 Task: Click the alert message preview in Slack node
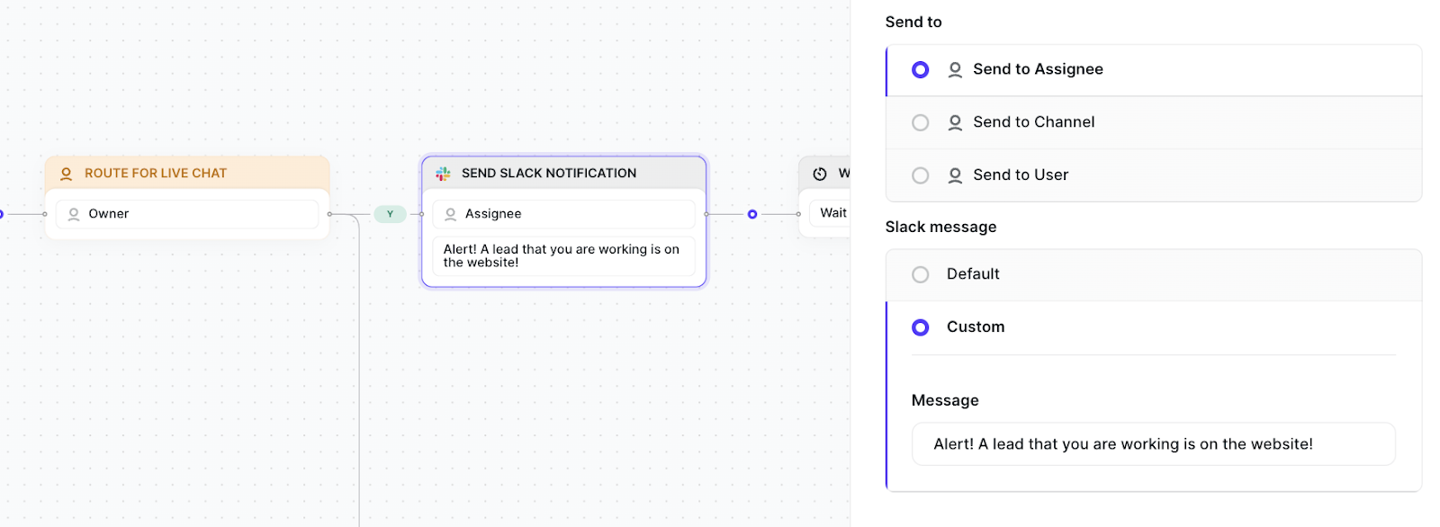click(563, 256)
